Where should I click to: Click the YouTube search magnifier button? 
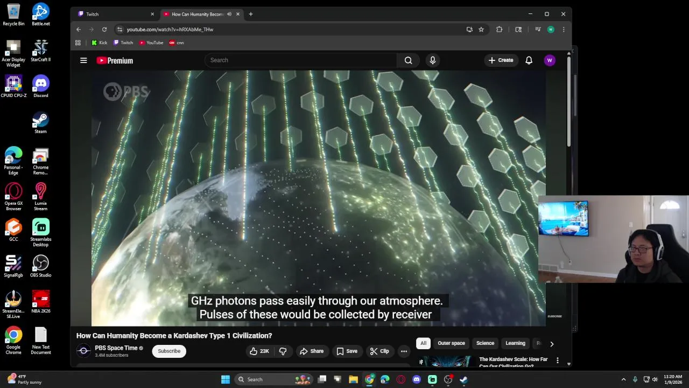(408, 60)
